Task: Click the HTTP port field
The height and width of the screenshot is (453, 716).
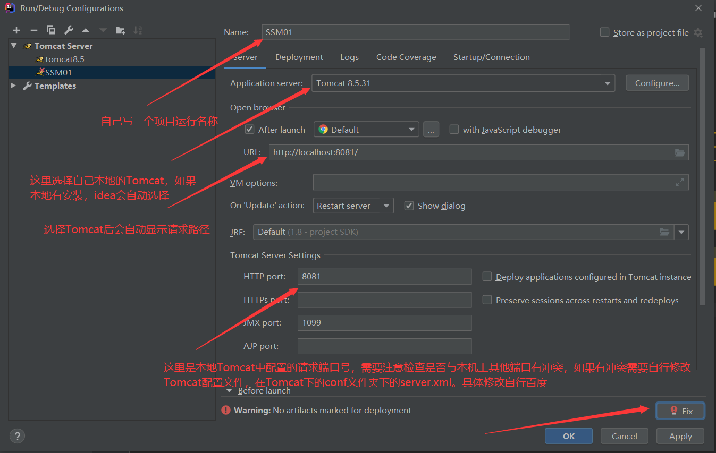Action: click(384, 276)
